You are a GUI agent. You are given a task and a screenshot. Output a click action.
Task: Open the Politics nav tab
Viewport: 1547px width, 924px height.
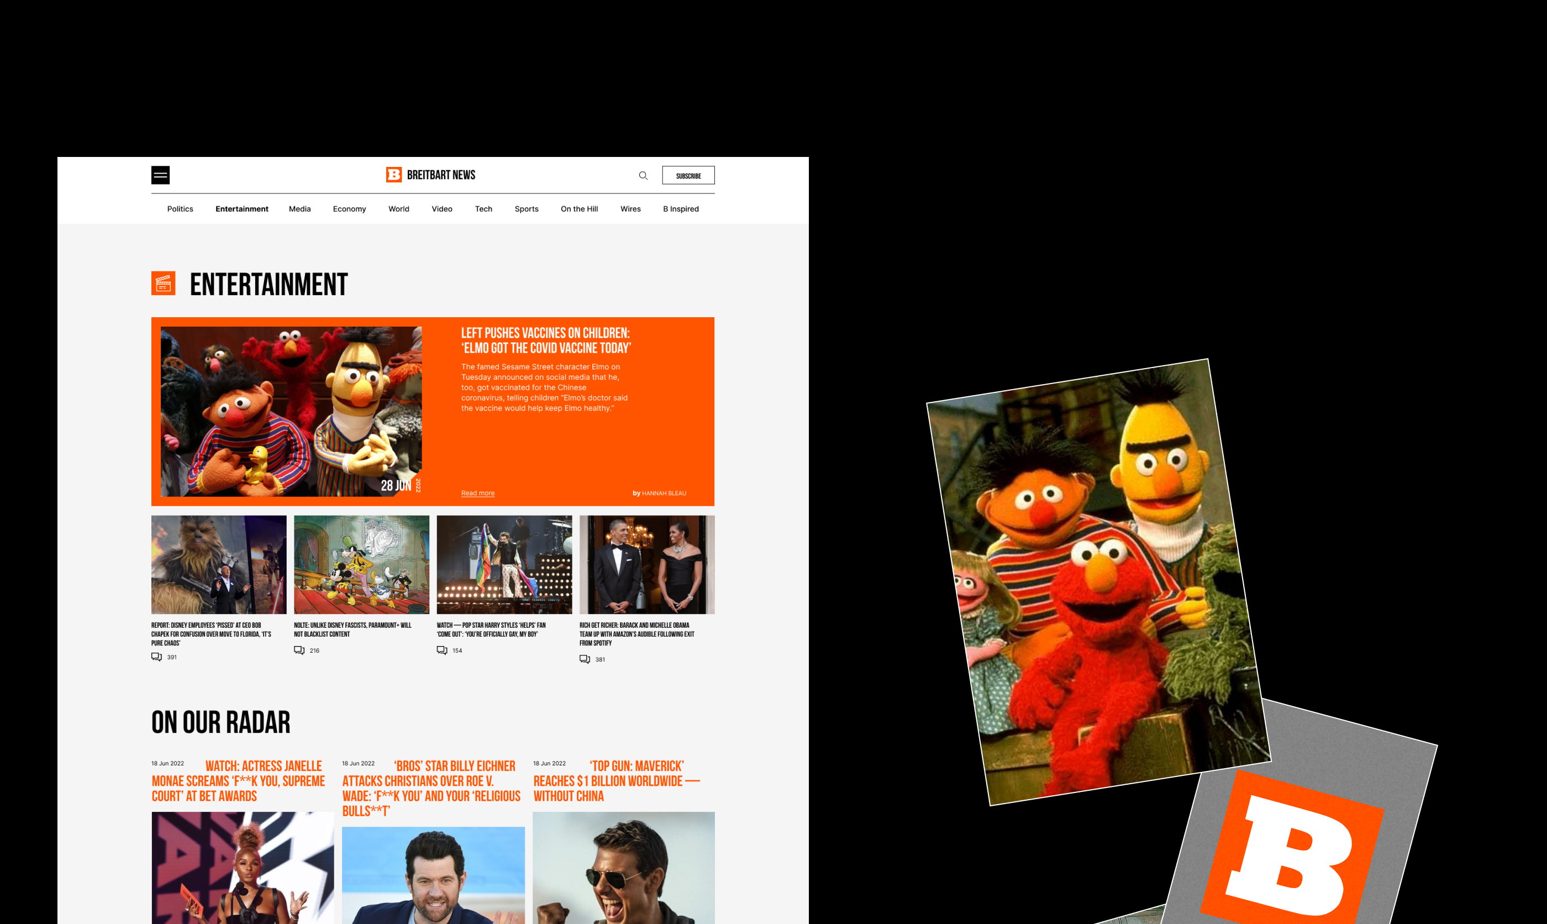180,209
